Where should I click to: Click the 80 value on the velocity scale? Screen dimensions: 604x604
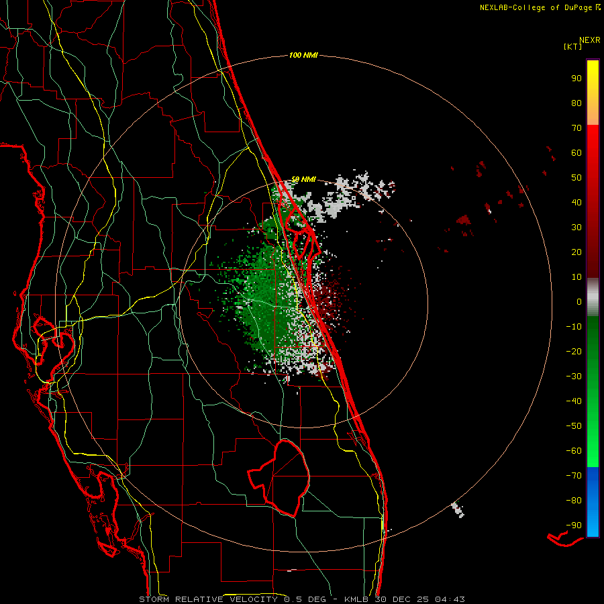[576, 103]
